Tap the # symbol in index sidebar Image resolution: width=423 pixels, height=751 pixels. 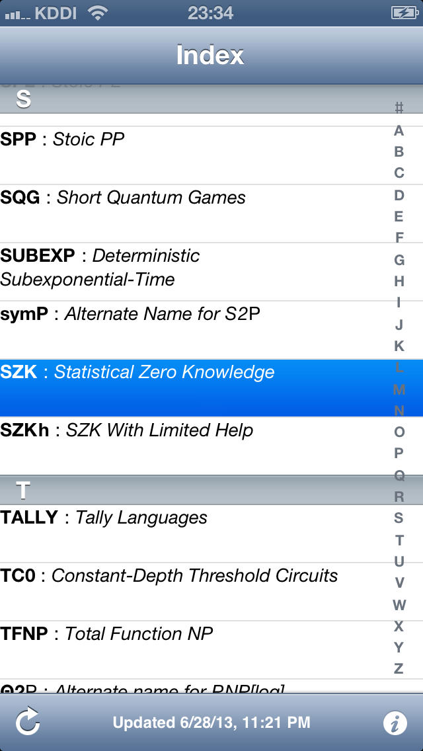pos(399,108)
